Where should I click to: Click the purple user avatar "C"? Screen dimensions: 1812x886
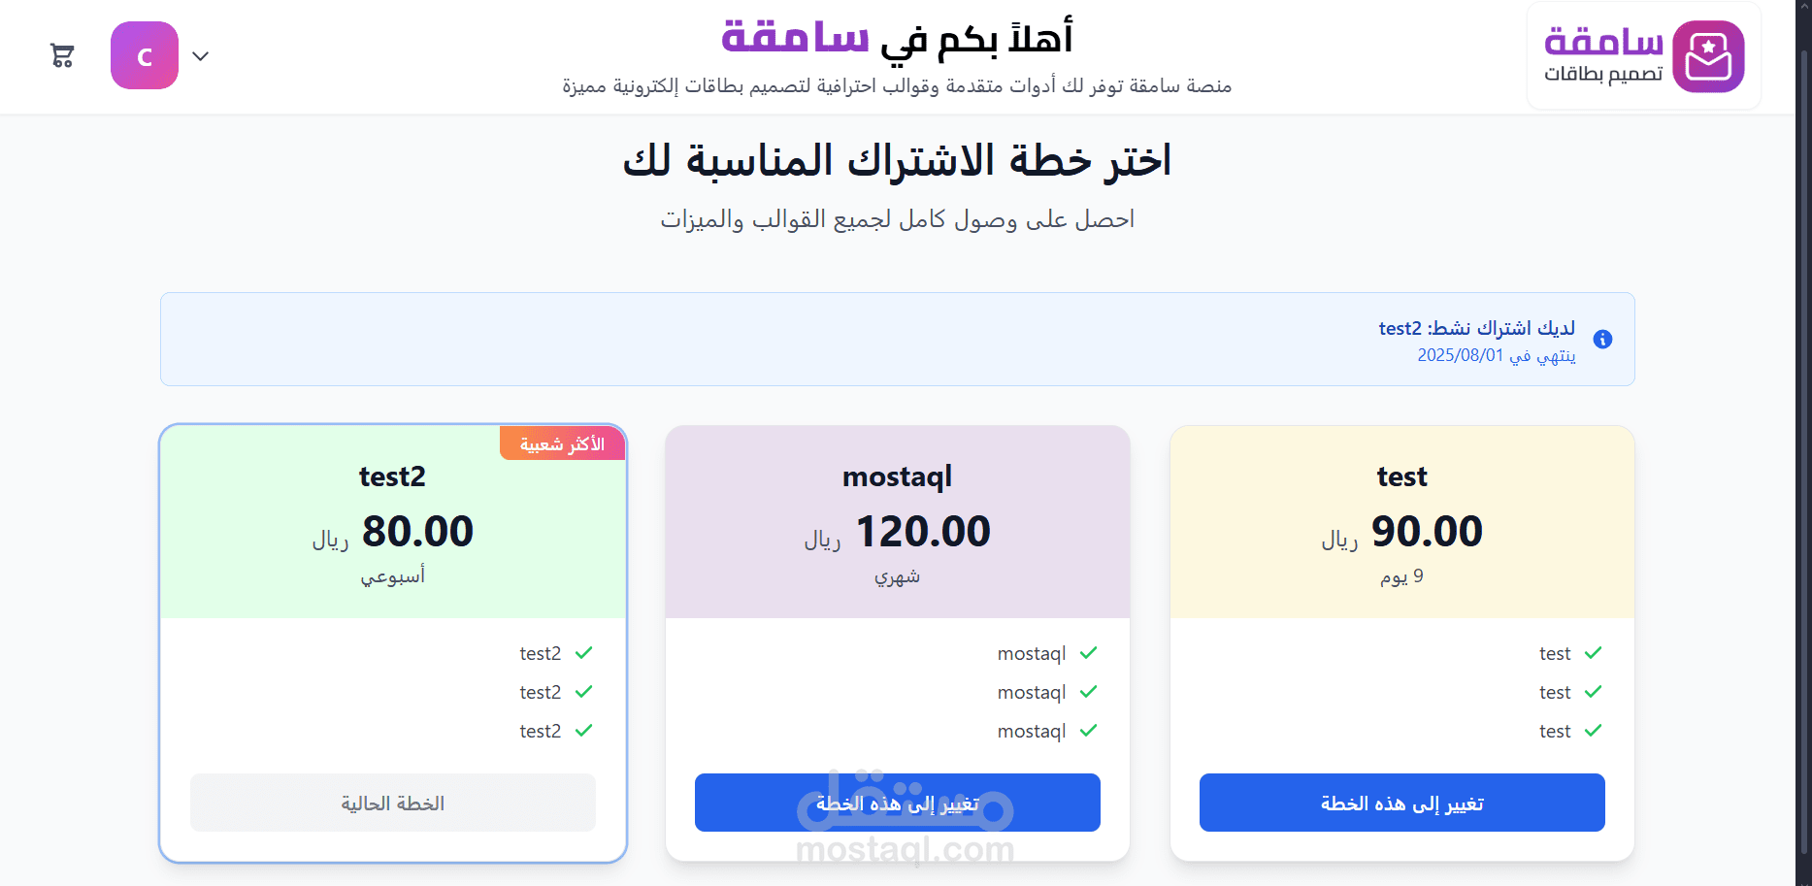point(145,56)
